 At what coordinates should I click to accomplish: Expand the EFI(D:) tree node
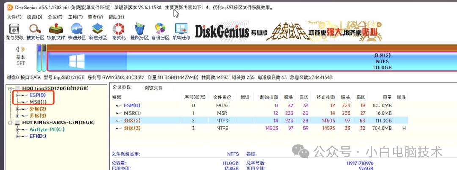(17, 136)
